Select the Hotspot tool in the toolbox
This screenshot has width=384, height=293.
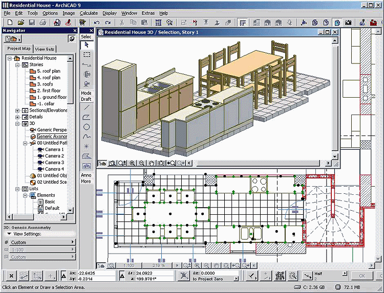pos(87,146)
